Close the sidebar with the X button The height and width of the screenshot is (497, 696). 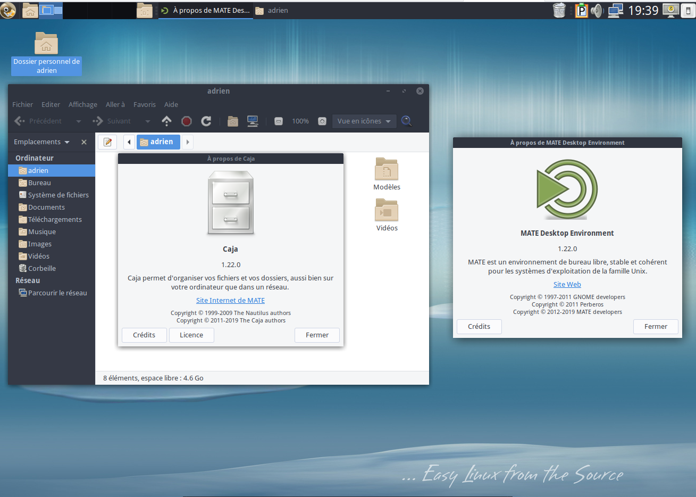[x=84, y=142]
